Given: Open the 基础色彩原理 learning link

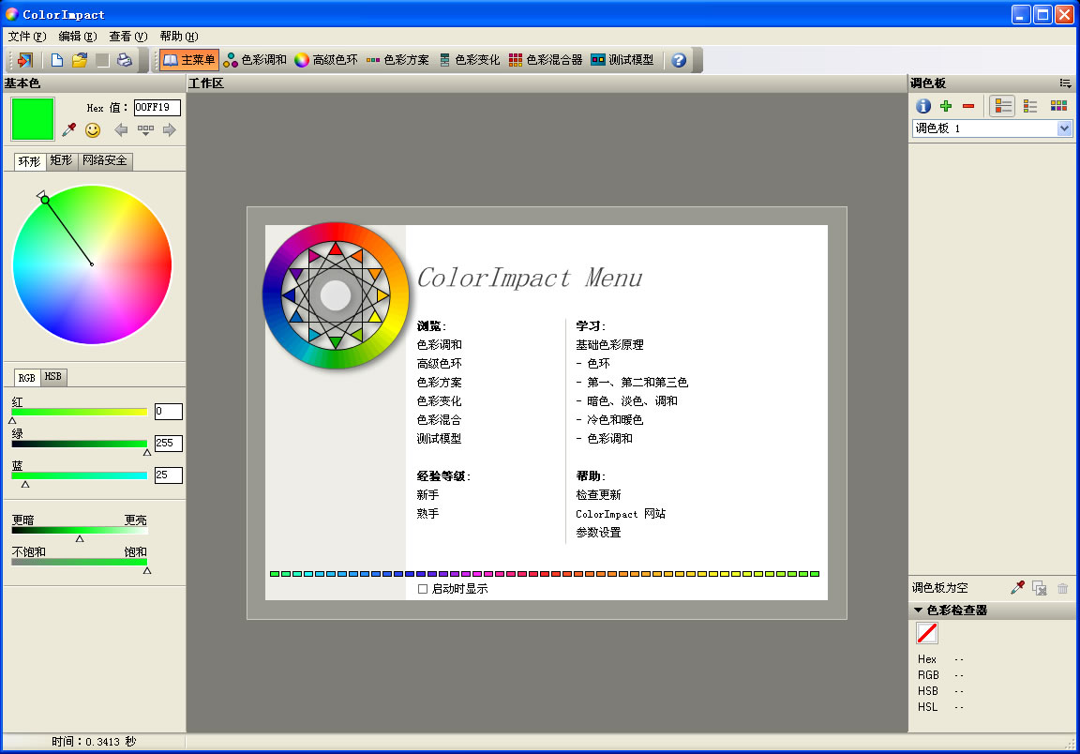Looking at the screenshot, I should coord(610,344).
